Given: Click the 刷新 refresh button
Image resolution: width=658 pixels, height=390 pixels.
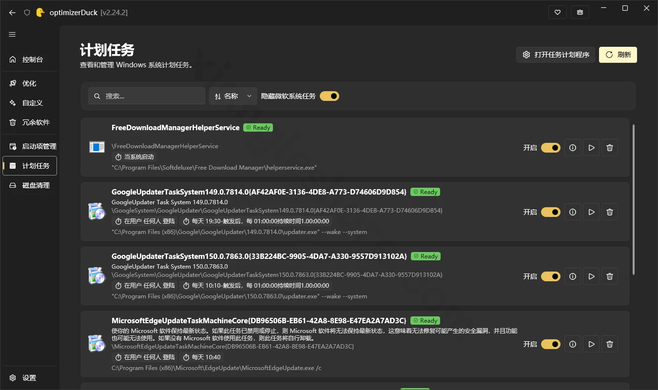Looking at the screenshot, I should point(618,55).
